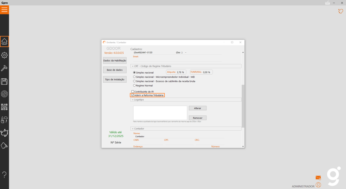This screenshot has height=189, width=346.
Task: Click the Home icon in sidebar
Action: (4, 42)
